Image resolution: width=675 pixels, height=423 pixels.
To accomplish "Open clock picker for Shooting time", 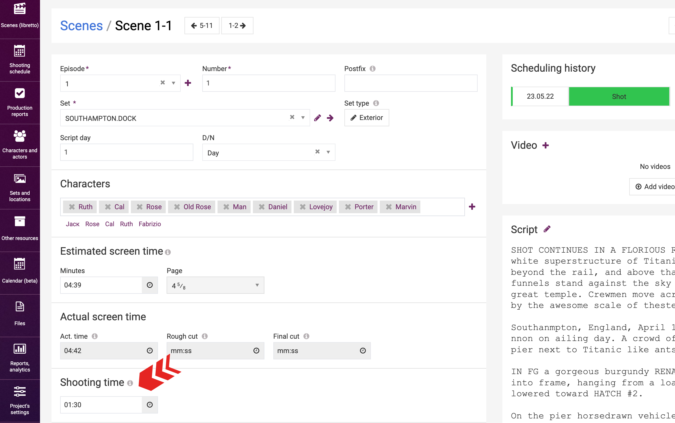I will pyautogui.click(x=150, y=405).
